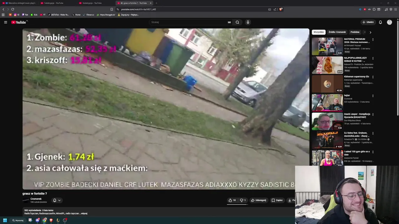Reload the page with the refresh icon

tap(12, 9)
